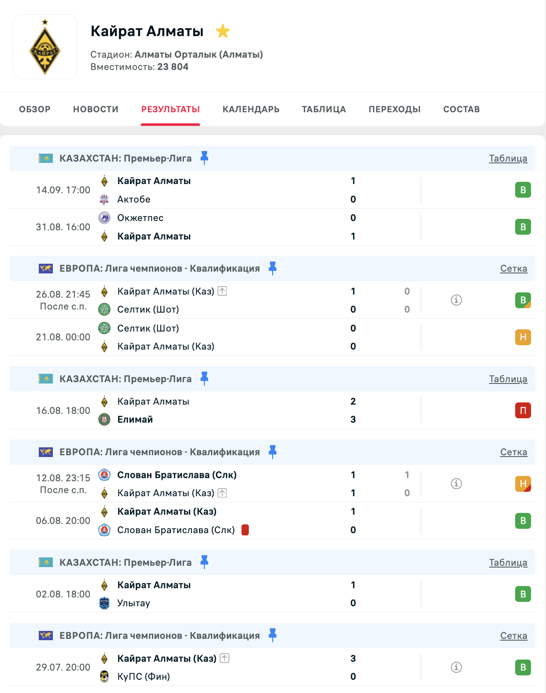Click Kazakhstan flag above the Актобе match
The height and width of the screenshot is (693, 546).
click(46, 158)
